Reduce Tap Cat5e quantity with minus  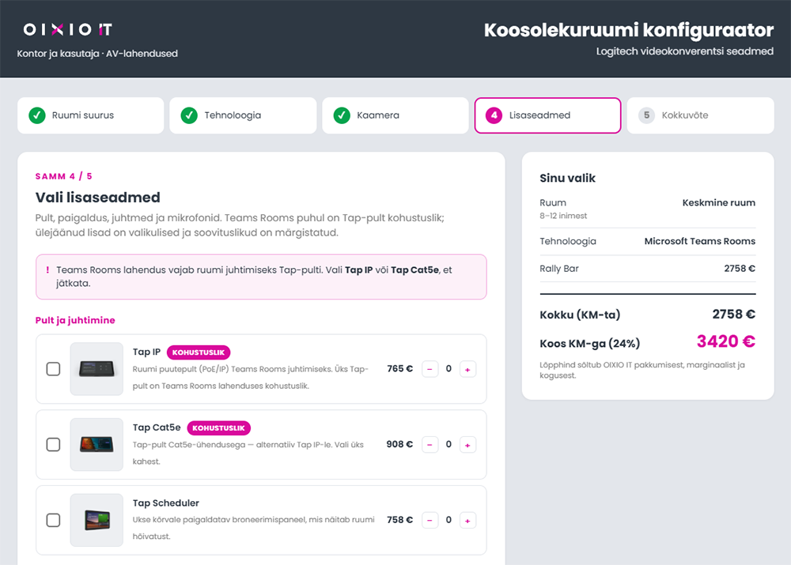click(x=430, y=445)
